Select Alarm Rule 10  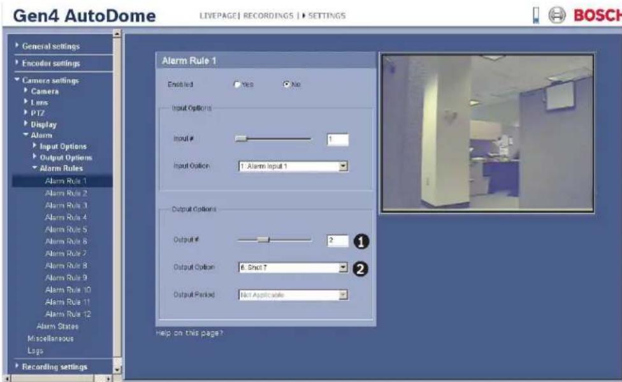68,290
